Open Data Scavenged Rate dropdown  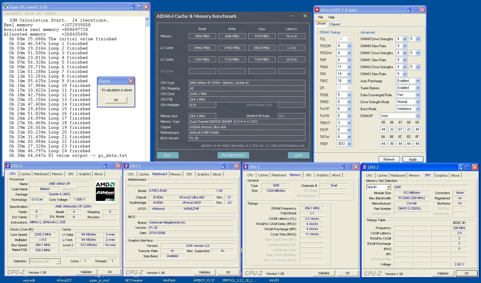point(418,95)
